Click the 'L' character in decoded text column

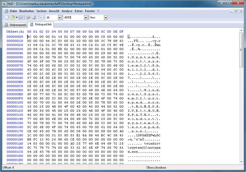128,37
